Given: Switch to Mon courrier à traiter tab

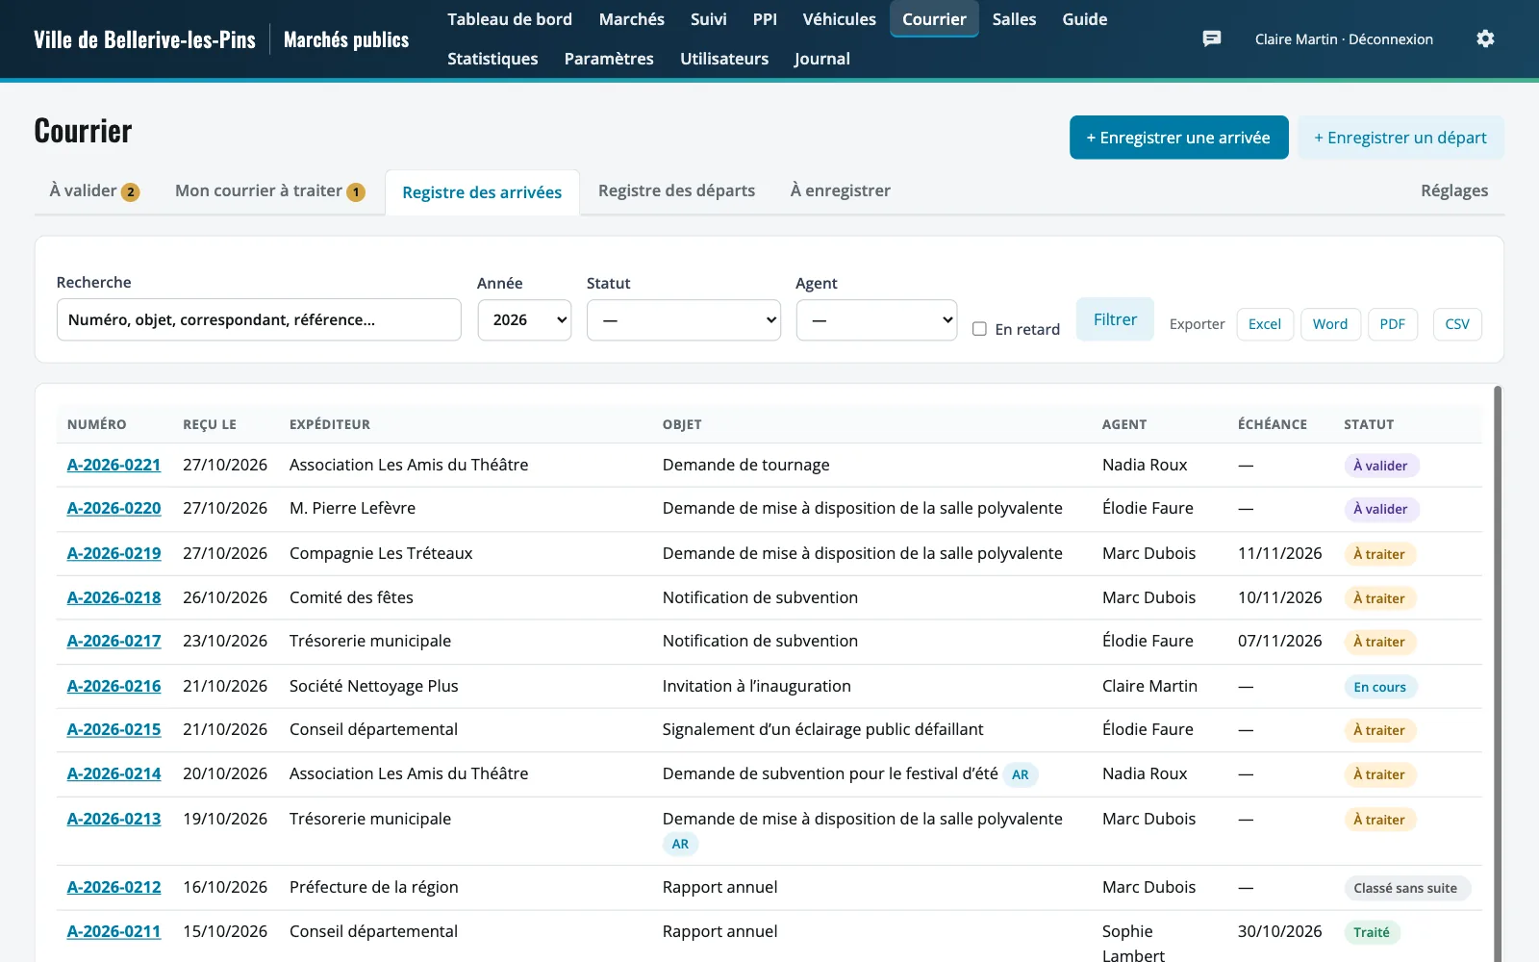Looking at the screenshot, I should (269, 190).
